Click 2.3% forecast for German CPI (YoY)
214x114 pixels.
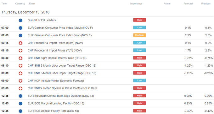click(x=188, y=35)
